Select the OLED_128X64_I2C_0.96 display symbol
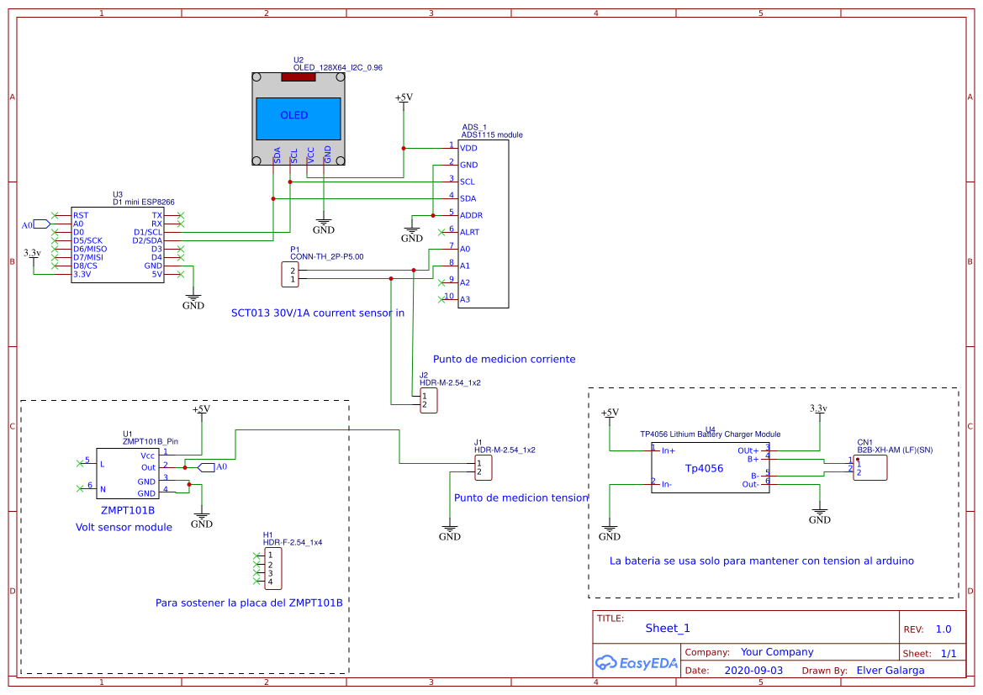The image size is (983, 695). pyautogui.click(x=298, y=118)
